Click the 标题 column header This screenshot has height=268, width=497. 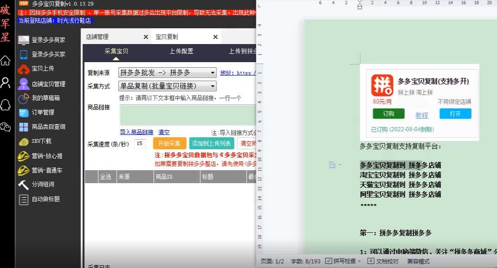click(223, 177)
